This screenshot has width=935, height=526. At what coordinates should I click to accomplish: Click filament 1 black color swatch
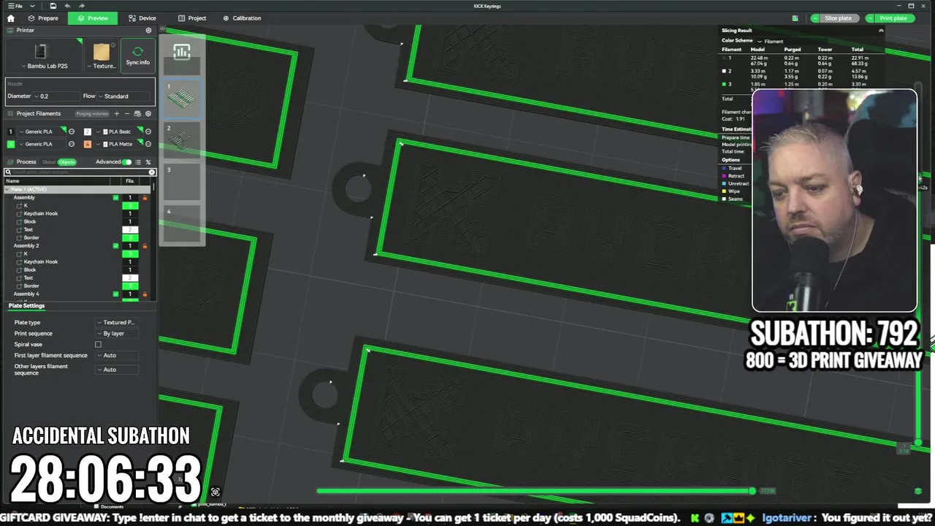coord(10,131)
